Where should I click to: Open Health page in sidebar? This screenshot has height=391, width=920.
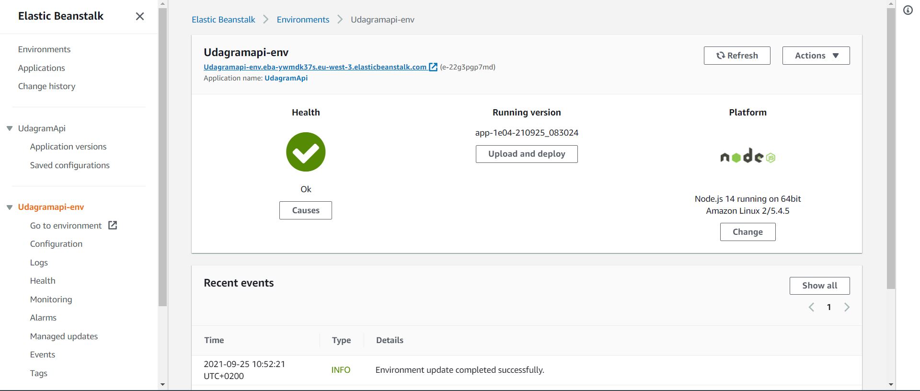tap(43, 281)
